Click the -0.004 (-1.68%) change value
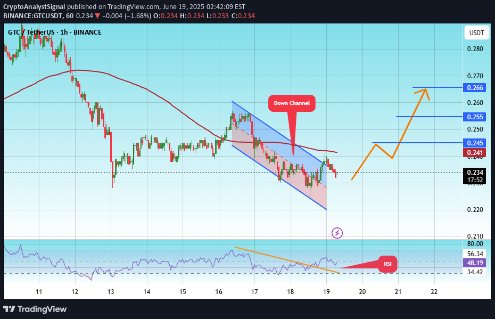This screenshot has width=495, height=319. click(127, 16)
